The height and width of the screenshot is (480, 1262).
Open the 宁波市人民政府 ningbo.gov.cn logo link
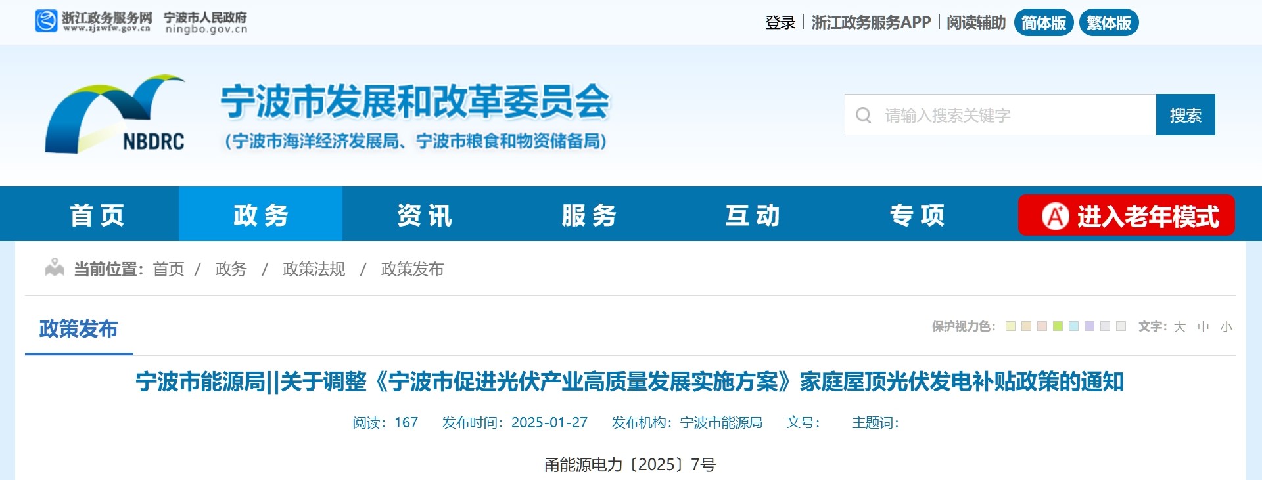206,22
